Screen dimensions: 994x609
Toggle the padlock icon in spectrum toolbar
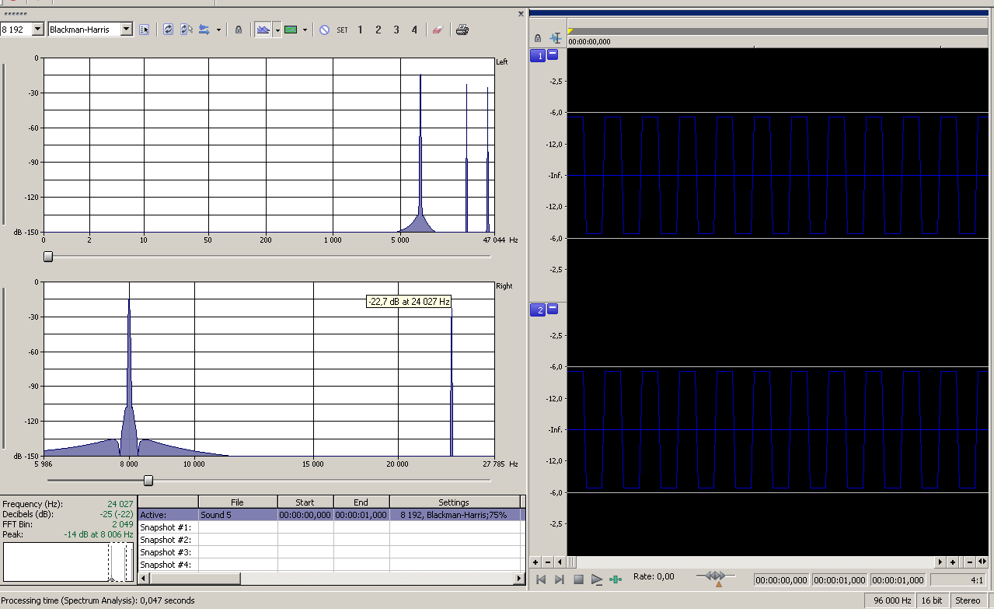tap(239, 30)
